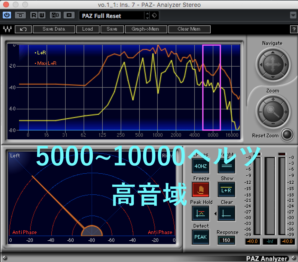This screenshot has width=298, height=262.
Task: Expand the top-right plugin dropdown arrow
Action: coord(293,15)
